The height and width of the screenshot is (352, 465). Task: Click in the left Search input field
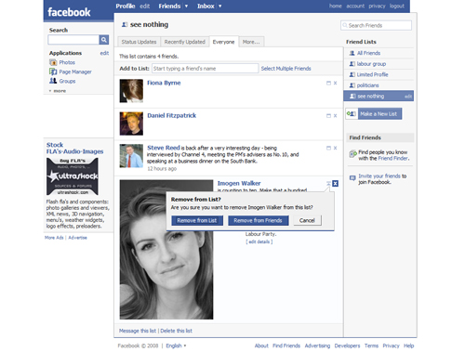pos(73,40)
